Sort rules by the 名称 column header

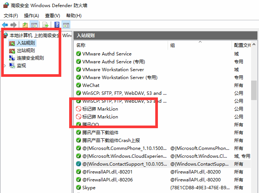pos(81,45)
